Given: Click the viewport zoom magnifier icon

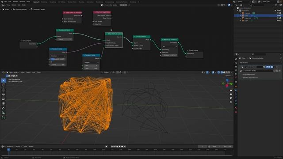Looking at the screenshot, I should pos(231,91).
